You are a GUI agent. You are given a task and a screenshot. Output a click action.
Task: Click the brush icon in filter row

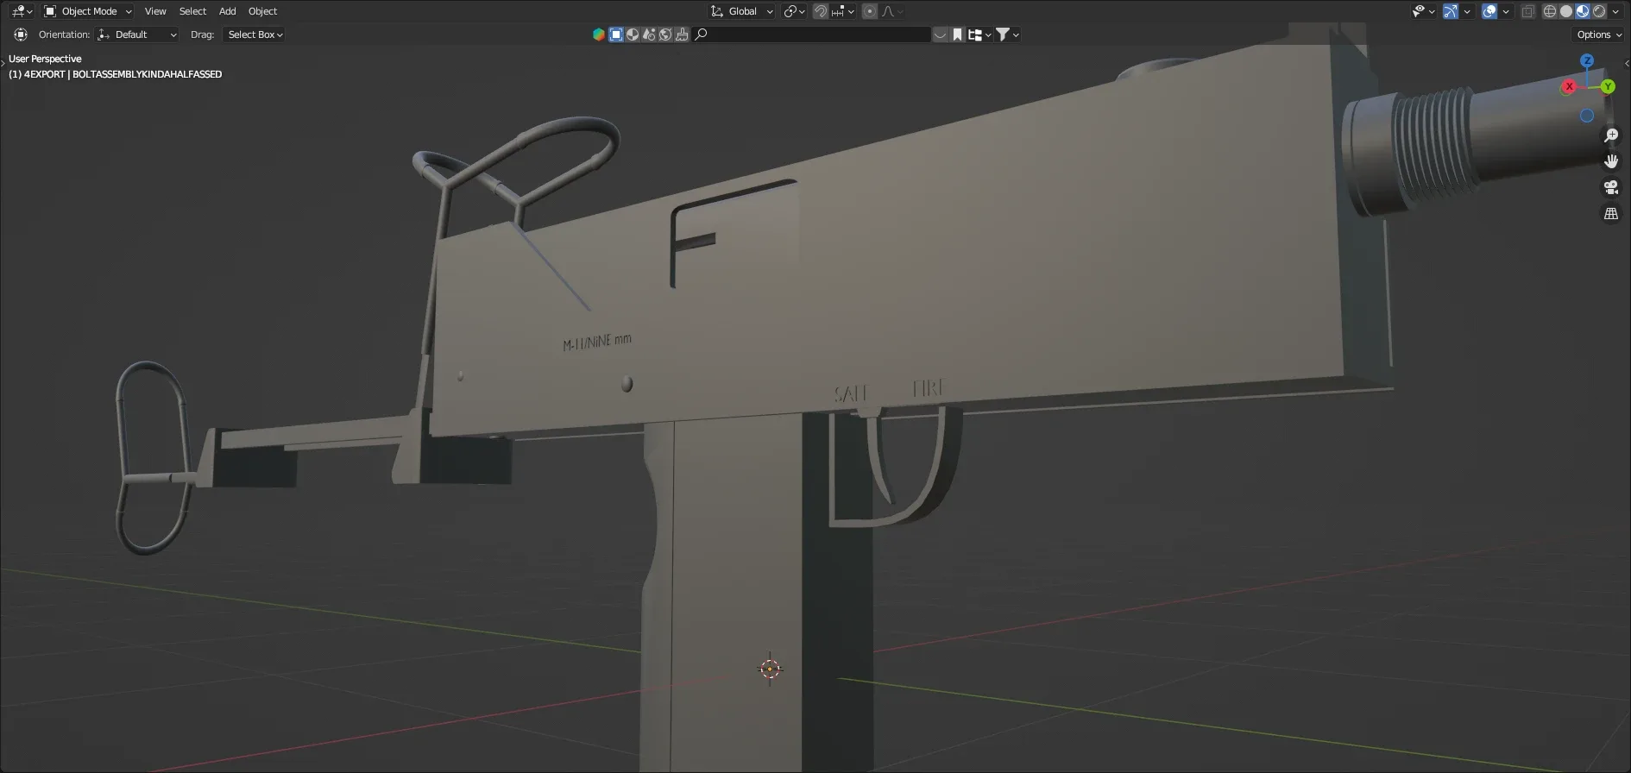click(682, 35)
